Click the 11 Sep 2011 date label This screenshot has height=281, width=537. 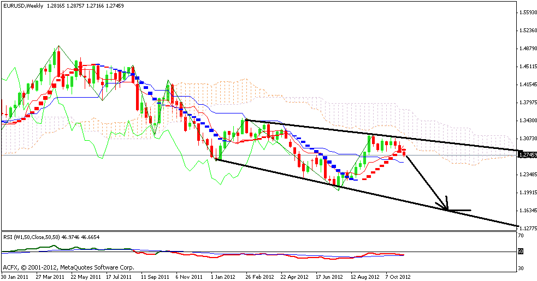pos(155,277)
